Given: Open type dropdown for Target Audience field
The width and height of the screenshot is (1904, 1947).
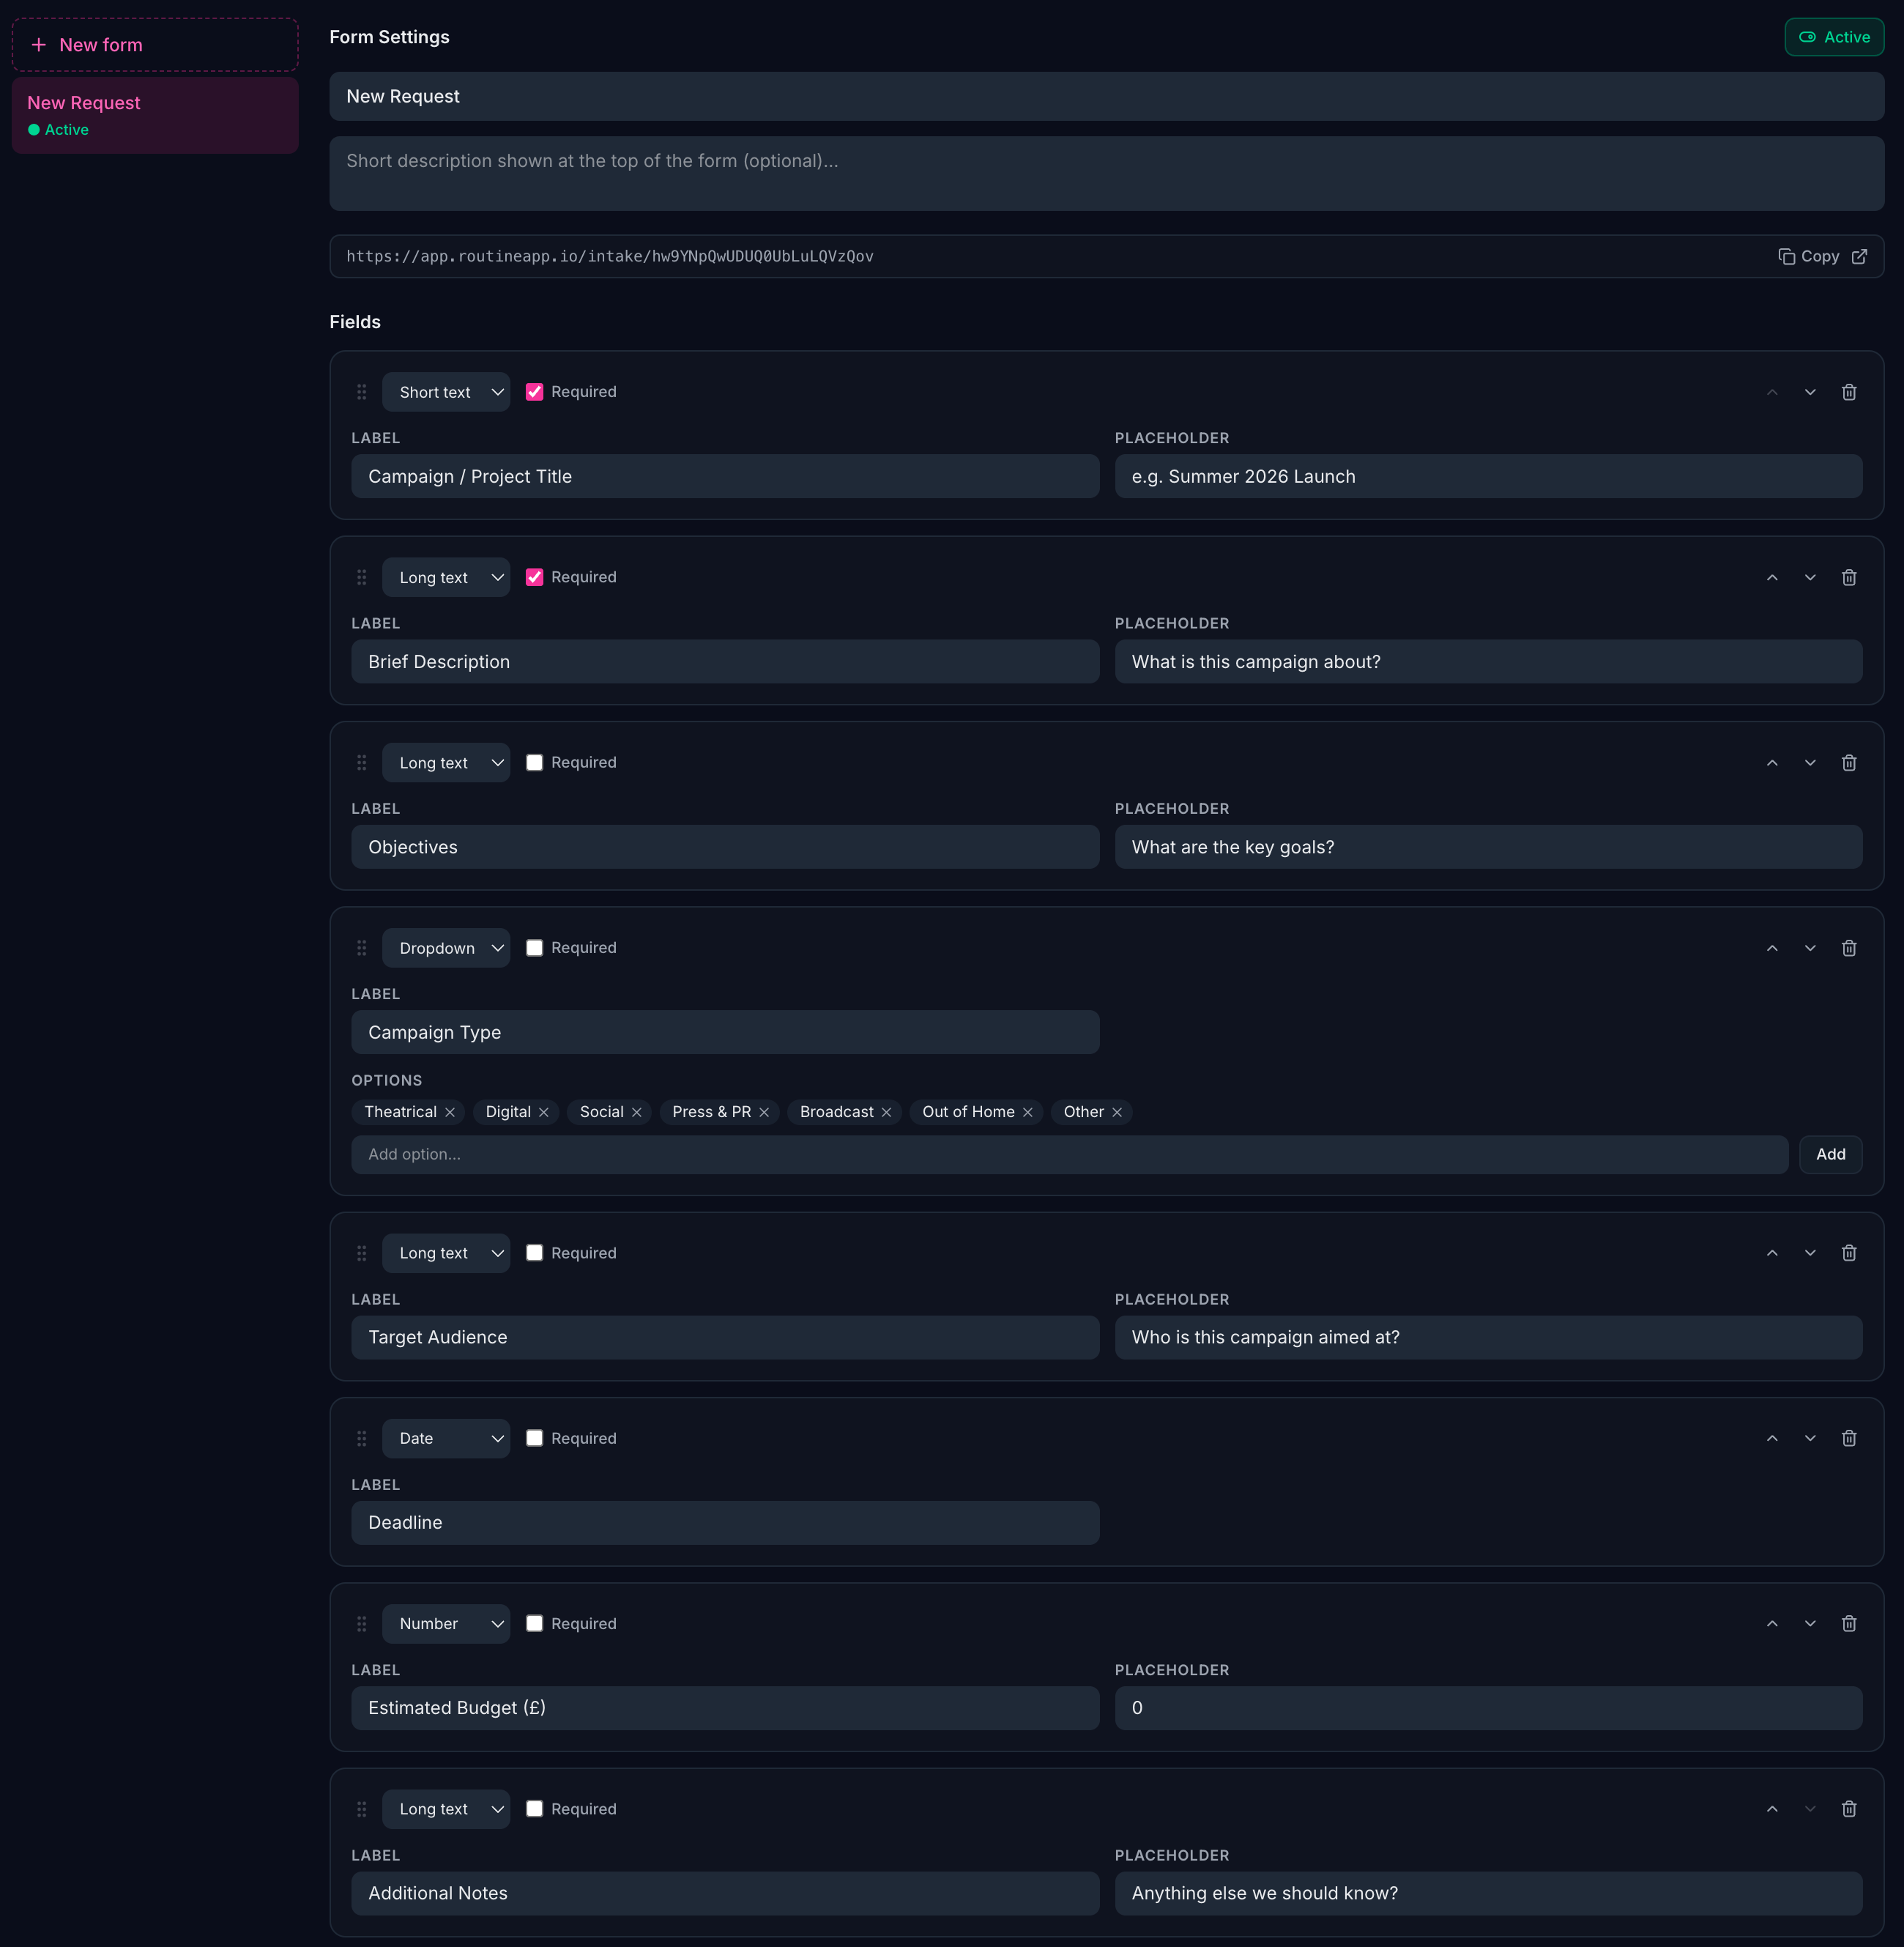Looking at the screenshot, I should coord(446,1253).
